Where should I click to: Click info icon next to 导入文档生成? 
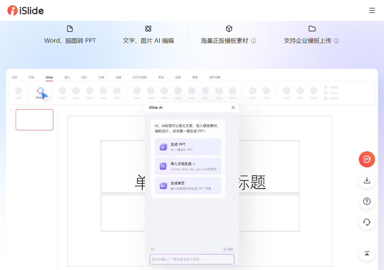pos(194,164)
